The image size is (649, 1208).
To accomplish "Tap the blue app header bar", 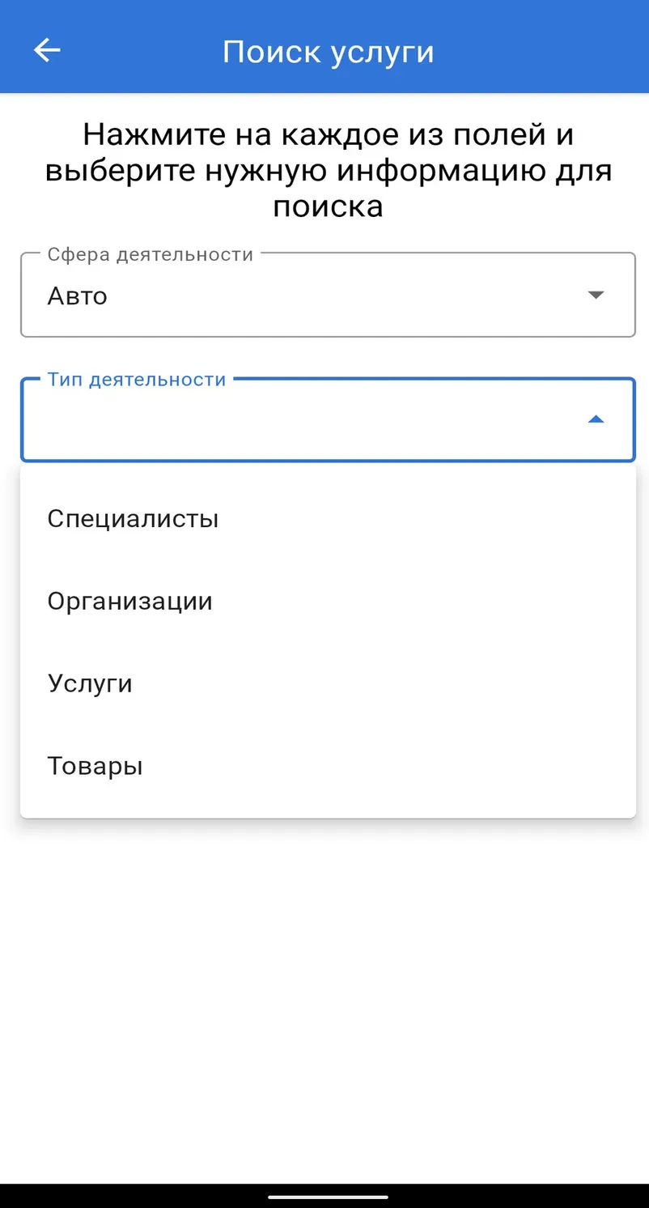I will click(x=324, y=46).
